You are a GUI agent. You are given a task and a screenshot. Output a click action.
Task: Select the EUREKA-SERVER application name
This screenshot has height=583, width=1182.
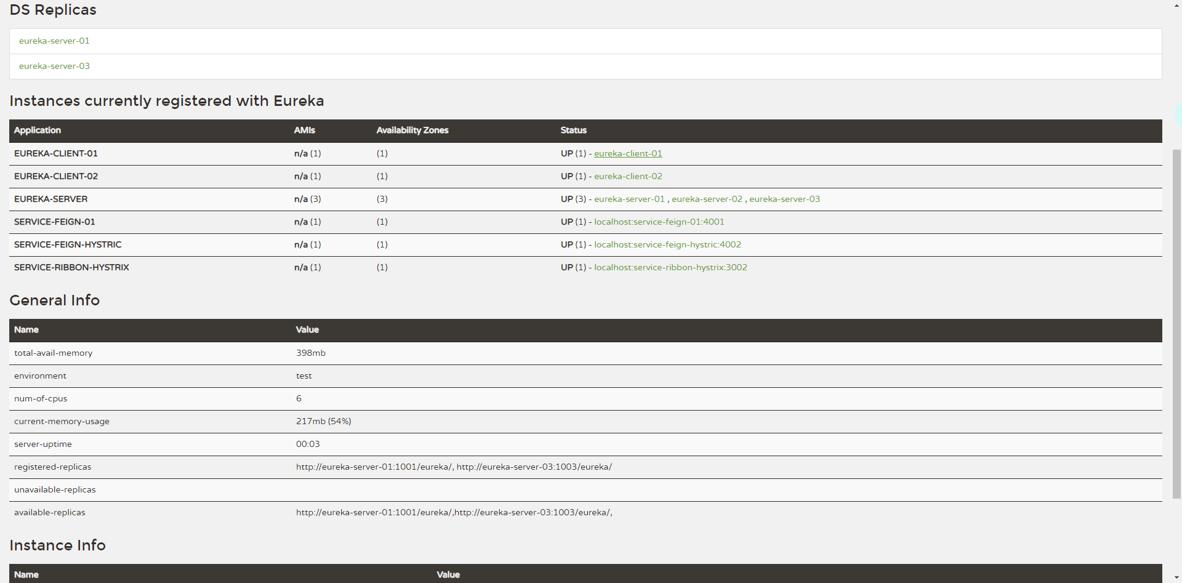pos(51,199)
